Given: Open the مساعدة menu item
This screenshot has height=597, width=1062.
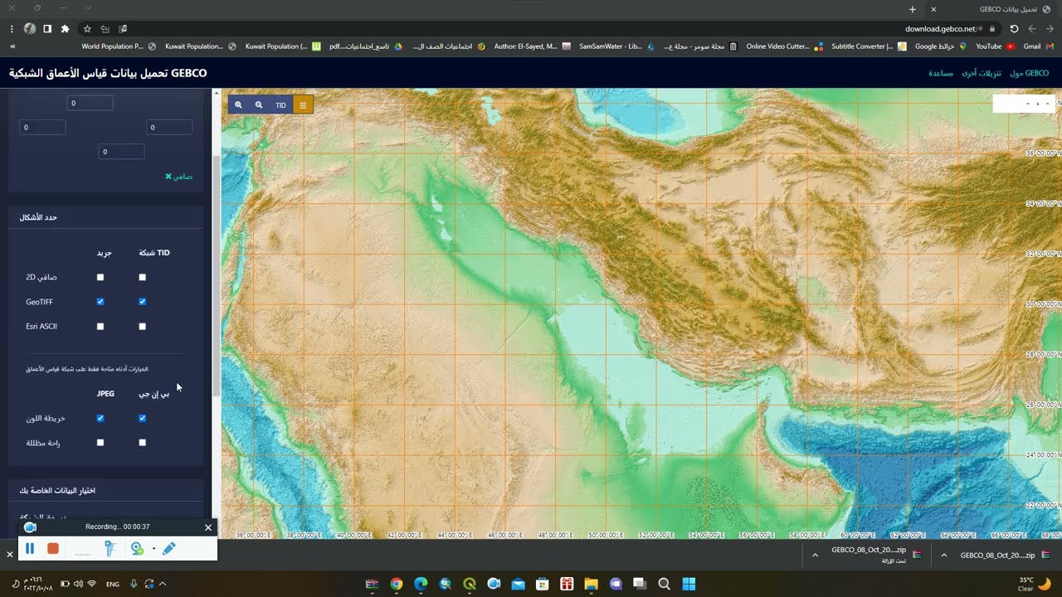Looking at the screenshot, I should [941, 73].
